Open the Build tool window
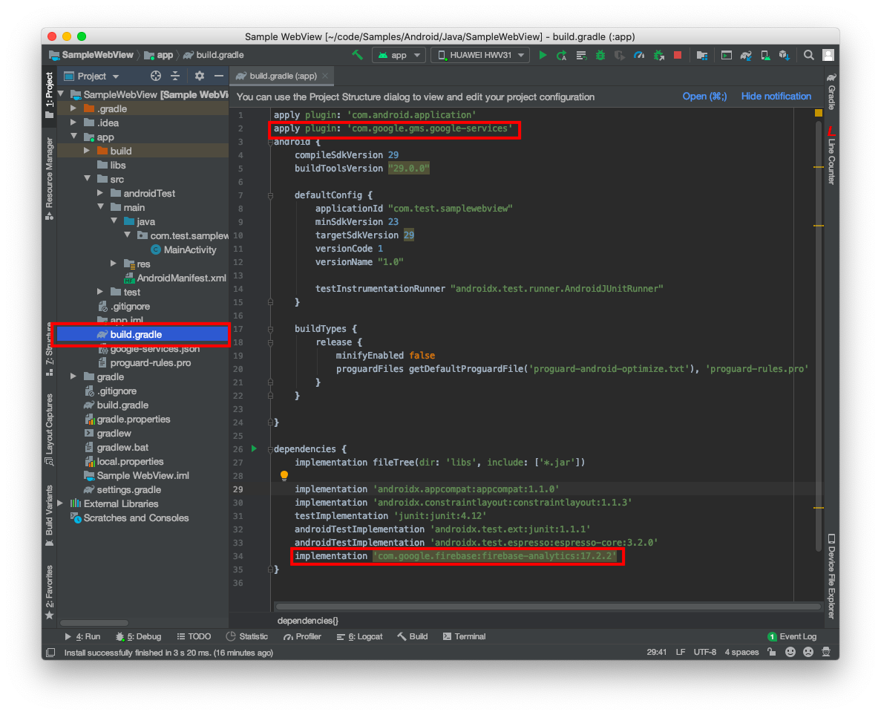Viewport: 881px width, 715px height. point(413,636)
